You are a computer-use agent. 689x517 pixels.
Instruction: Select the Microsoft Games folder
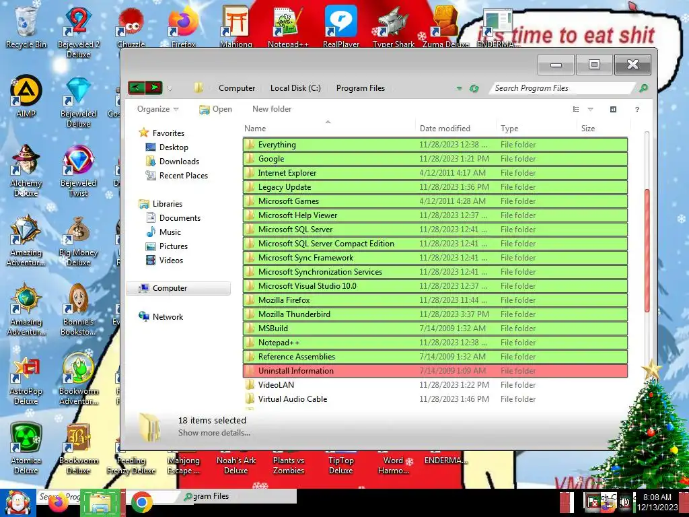pos(435,201)
